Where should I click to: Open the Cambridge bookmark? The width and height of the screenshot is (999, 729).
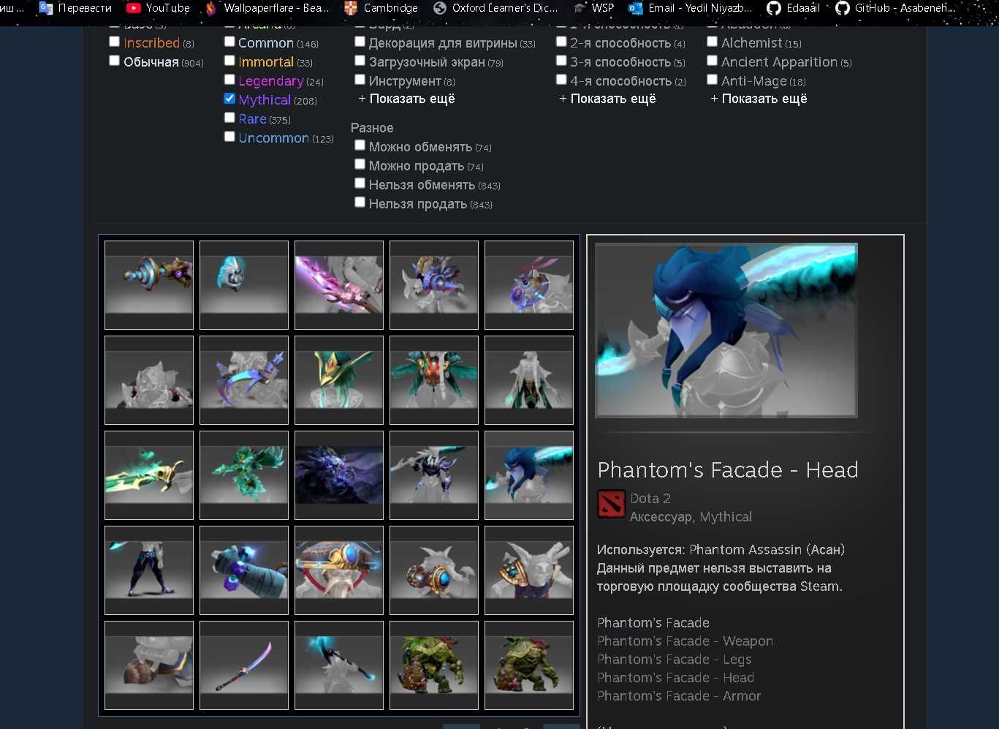coord(381,8)
